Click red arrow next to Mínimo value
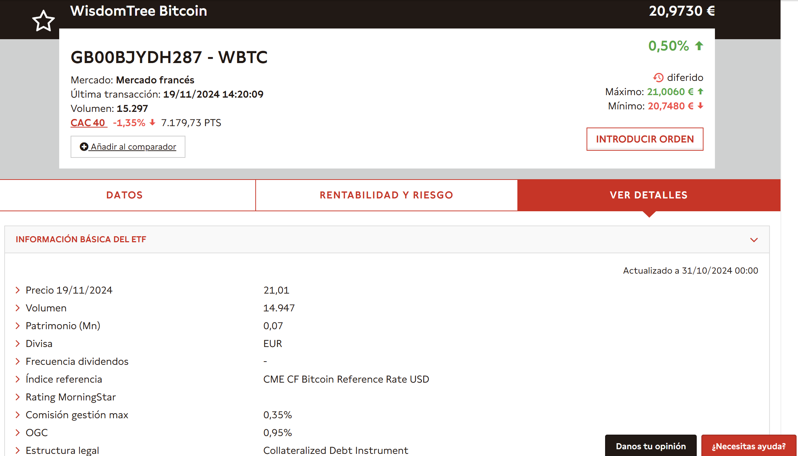Screen dimensions: 798x456 [700, 106]
